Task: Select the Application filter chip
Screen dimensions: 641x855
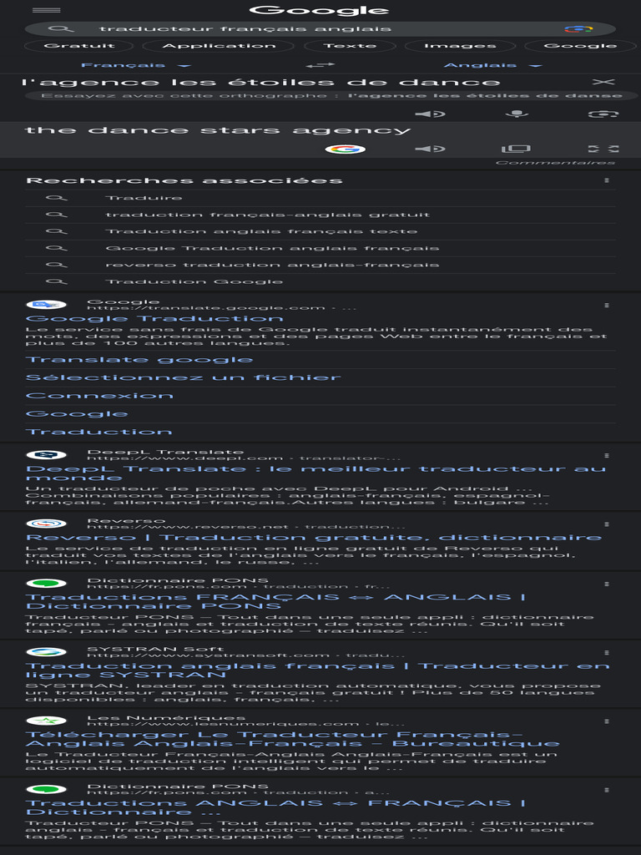Action: (220, 46)
